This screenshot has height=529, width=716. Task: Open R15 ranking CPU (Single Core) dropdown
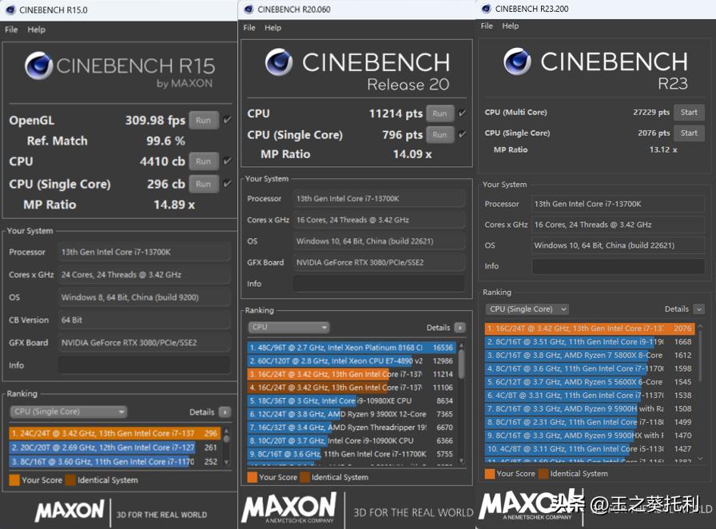[69, 412]
